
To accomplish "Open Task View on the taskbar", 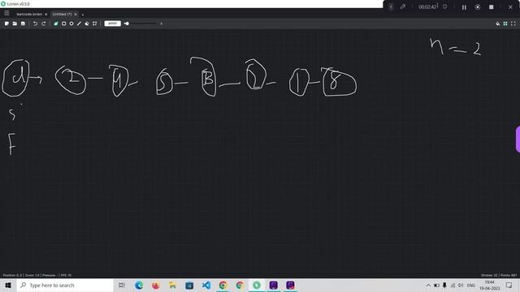I will pos(122,285).
